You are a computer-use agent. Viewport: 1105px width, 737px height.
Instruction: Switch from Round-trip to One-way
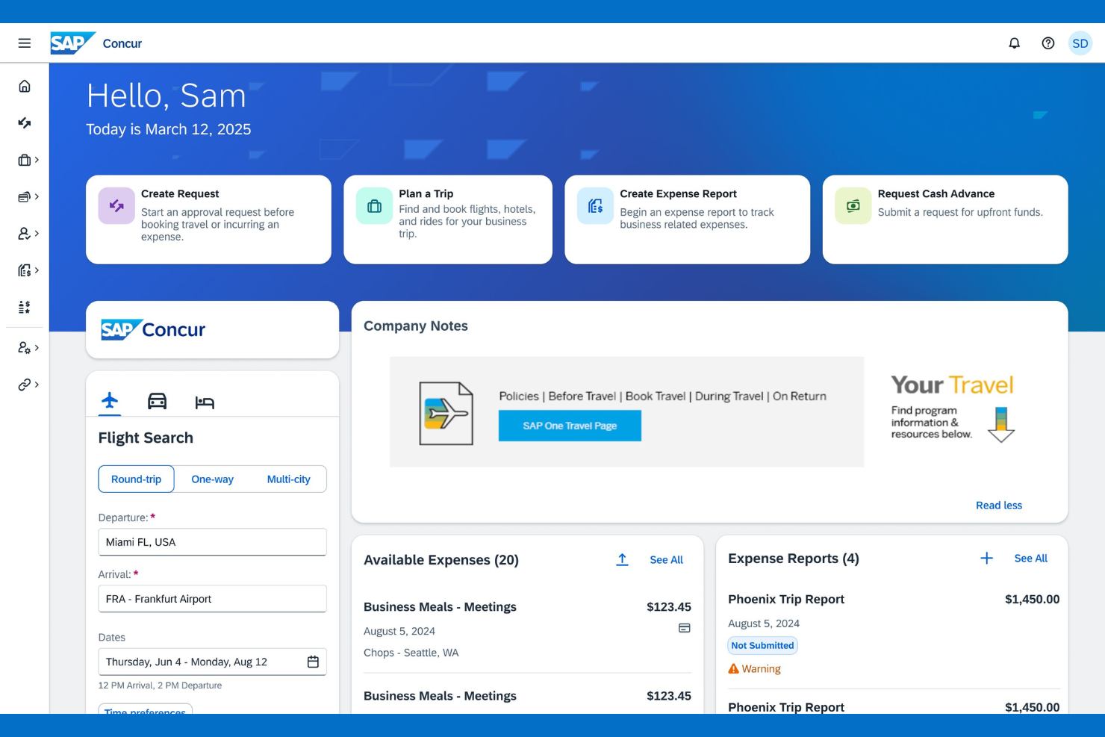pos(212,479)
